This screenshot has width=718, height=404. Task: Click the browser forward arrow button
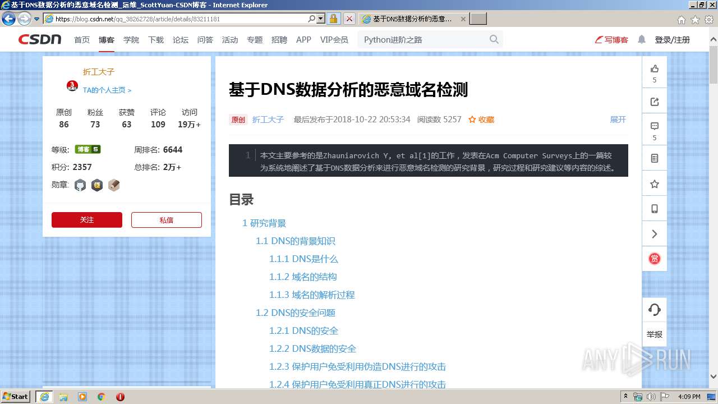pyautogui.click(x=24, y=19)
